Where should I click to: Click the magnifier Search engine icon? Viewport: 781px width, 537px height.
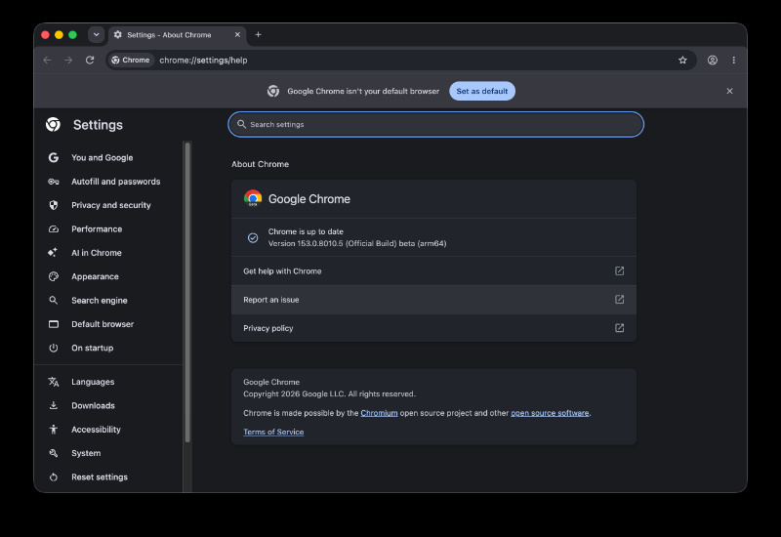54,301
